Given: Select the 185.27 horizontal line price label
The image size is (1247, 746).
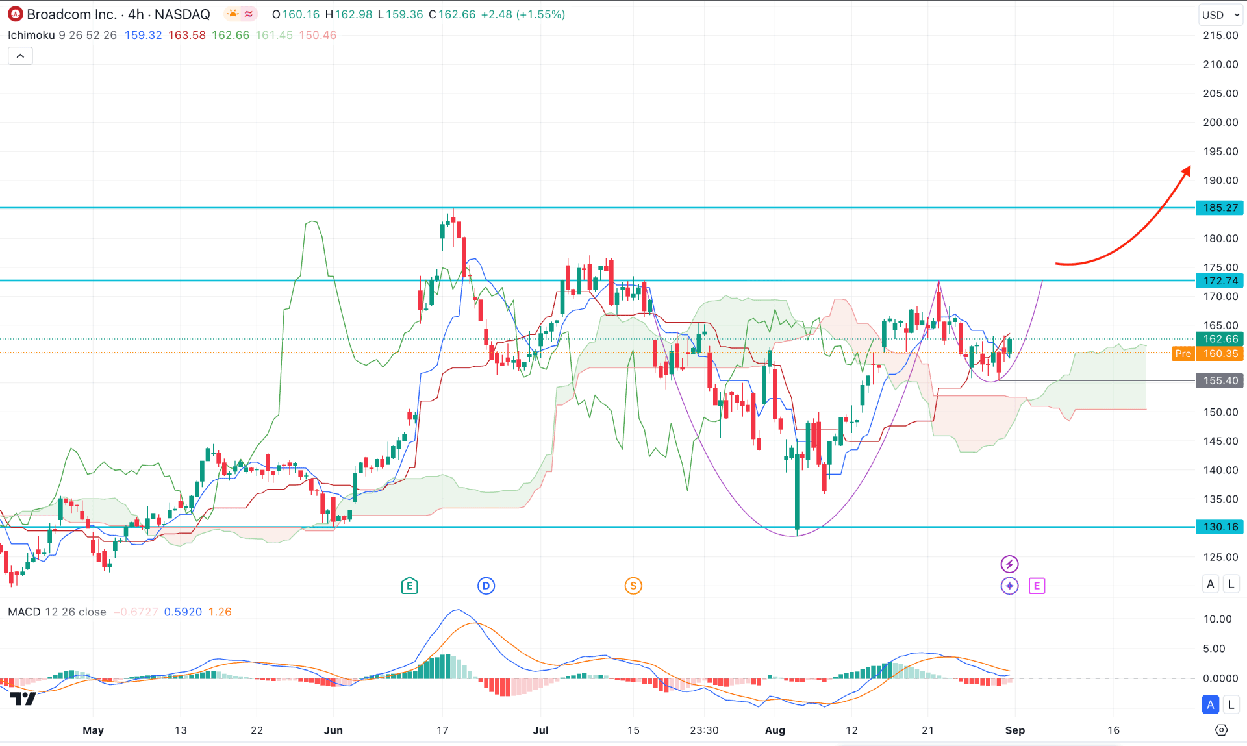Looking at the screenshot, I should 1220,208.
